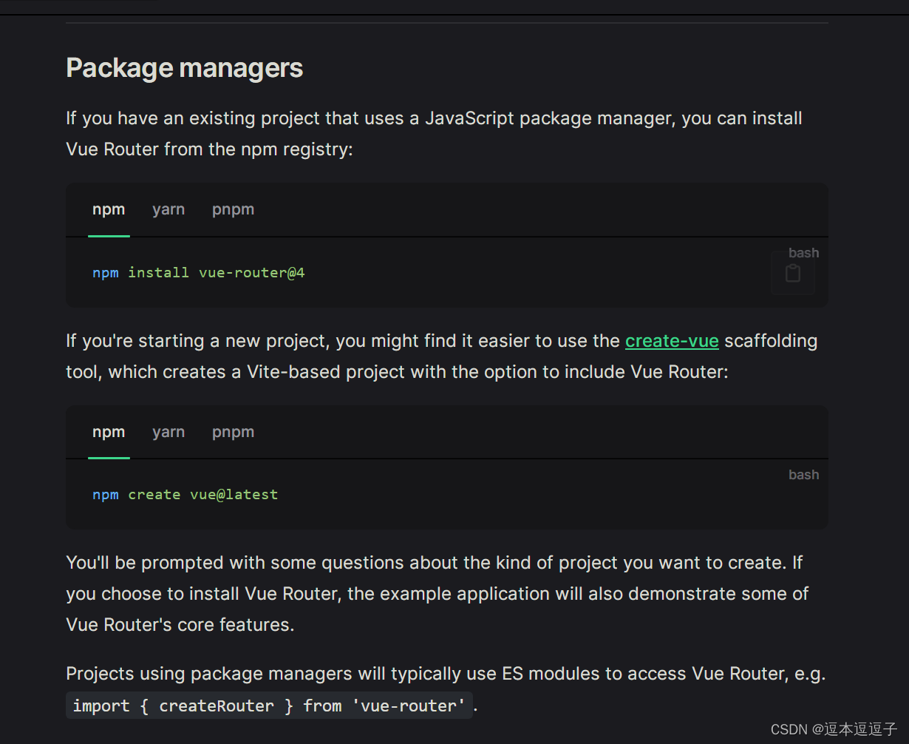Image resolution: width=909 pixels, height=744 pixels.
Task: Select npm tab above create vue command
Action: tap(109, 432)
